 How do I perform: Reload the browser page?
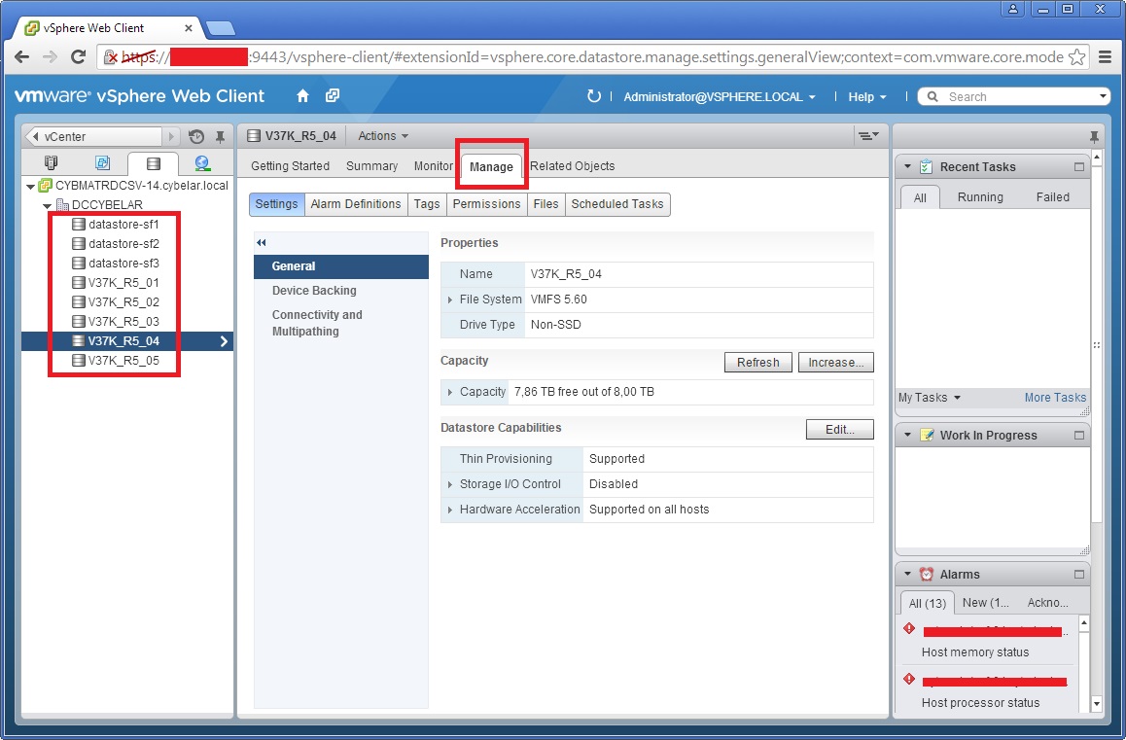click(x=78, y=56)
